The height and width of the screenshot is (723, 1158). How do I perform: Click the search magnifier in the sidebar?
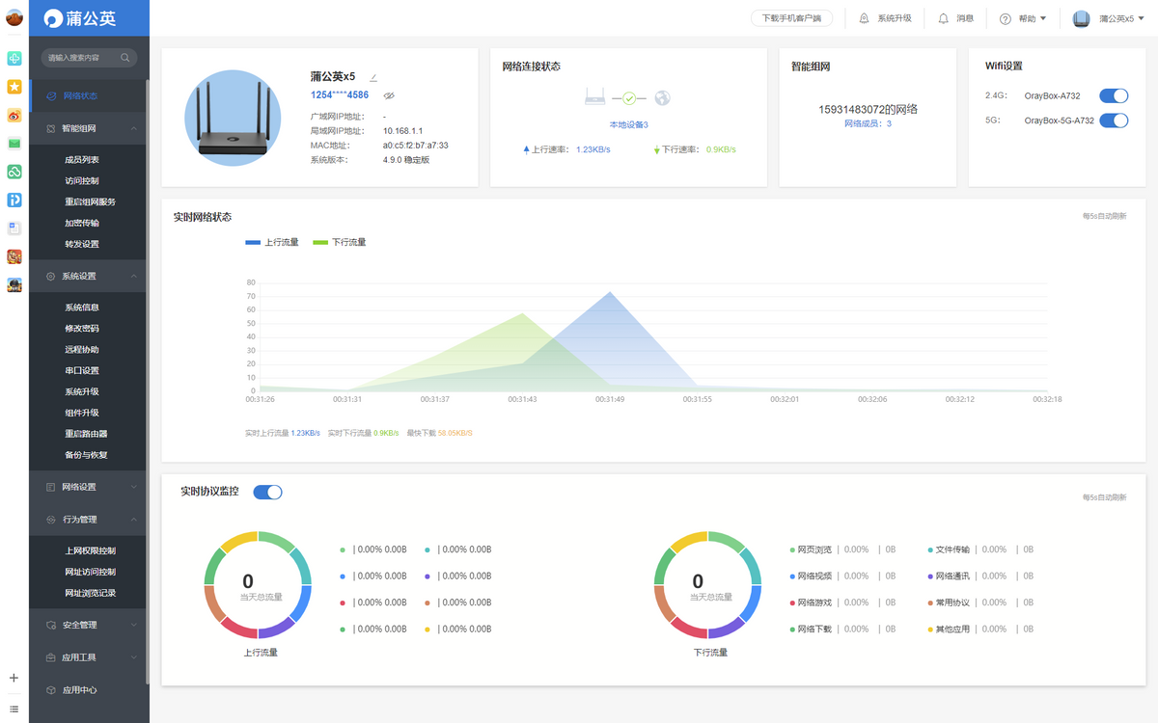125,58
